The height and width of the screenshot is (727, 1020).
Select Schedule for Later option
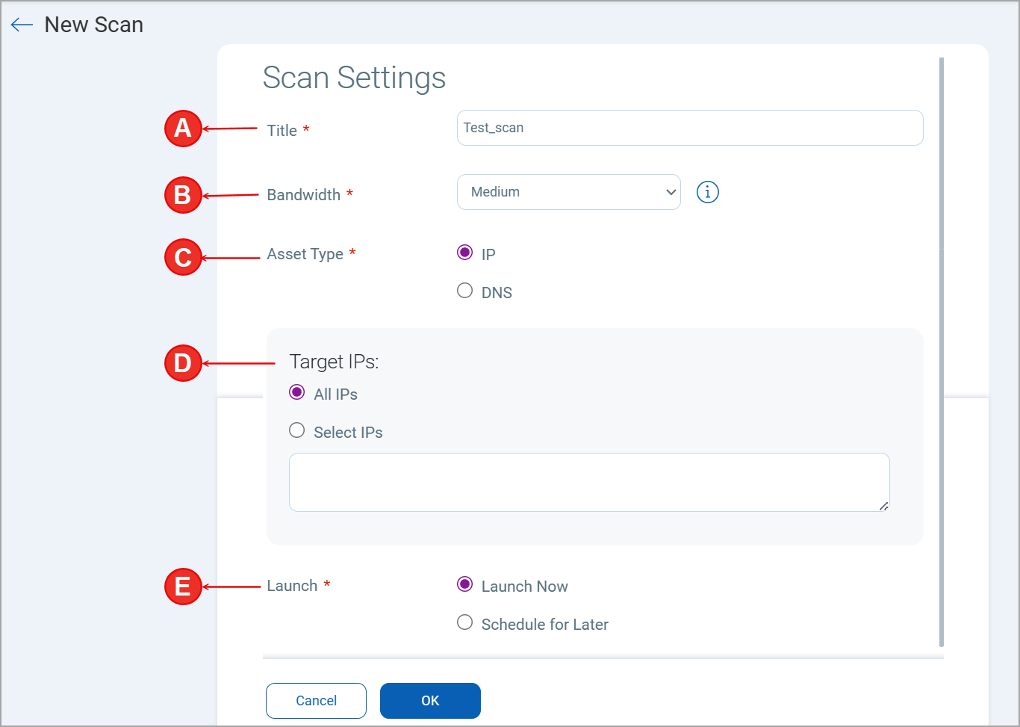click(x=464, y=622)
